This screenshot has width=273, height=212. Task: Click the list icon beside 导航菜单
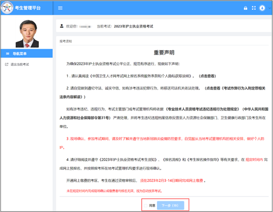pyautogui.click(x=8, y=53)
